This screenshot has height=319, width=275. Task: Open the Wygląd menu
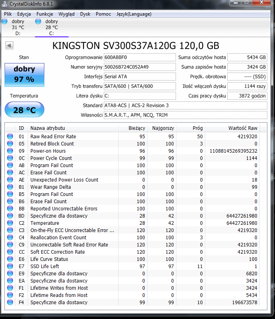67,14
